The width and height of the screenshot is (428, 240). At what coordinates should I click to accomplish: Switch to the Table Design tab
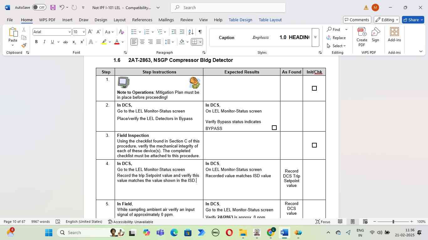click(240, 20)
